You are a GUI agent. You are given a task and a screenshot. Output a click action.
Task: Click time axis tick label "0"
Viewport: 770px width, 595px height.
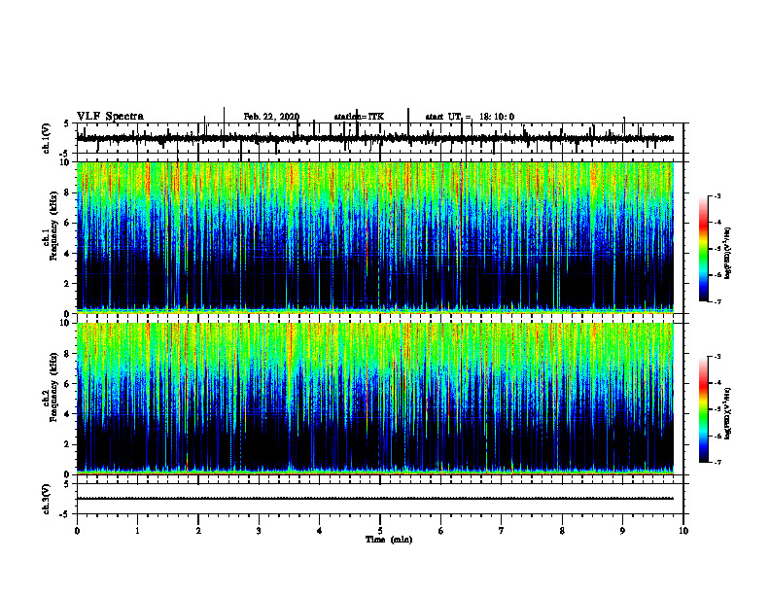click(77, 531)
